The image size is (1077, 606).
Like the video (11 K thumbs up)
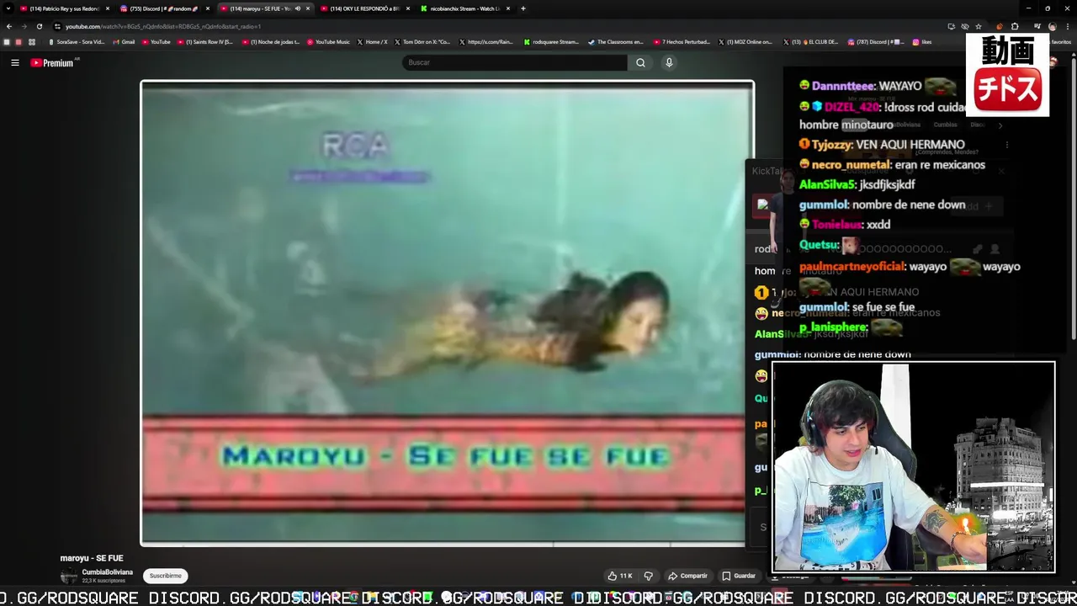click(620, 576)
